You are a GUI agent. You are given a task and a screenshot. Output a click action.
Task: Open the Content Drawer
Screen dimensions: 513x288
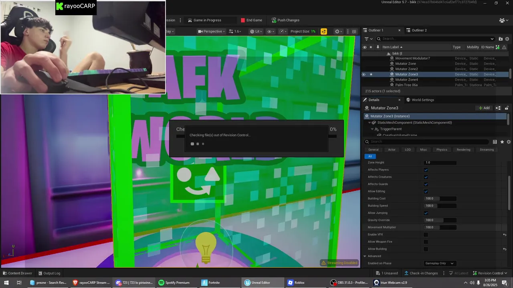point(18,273)
